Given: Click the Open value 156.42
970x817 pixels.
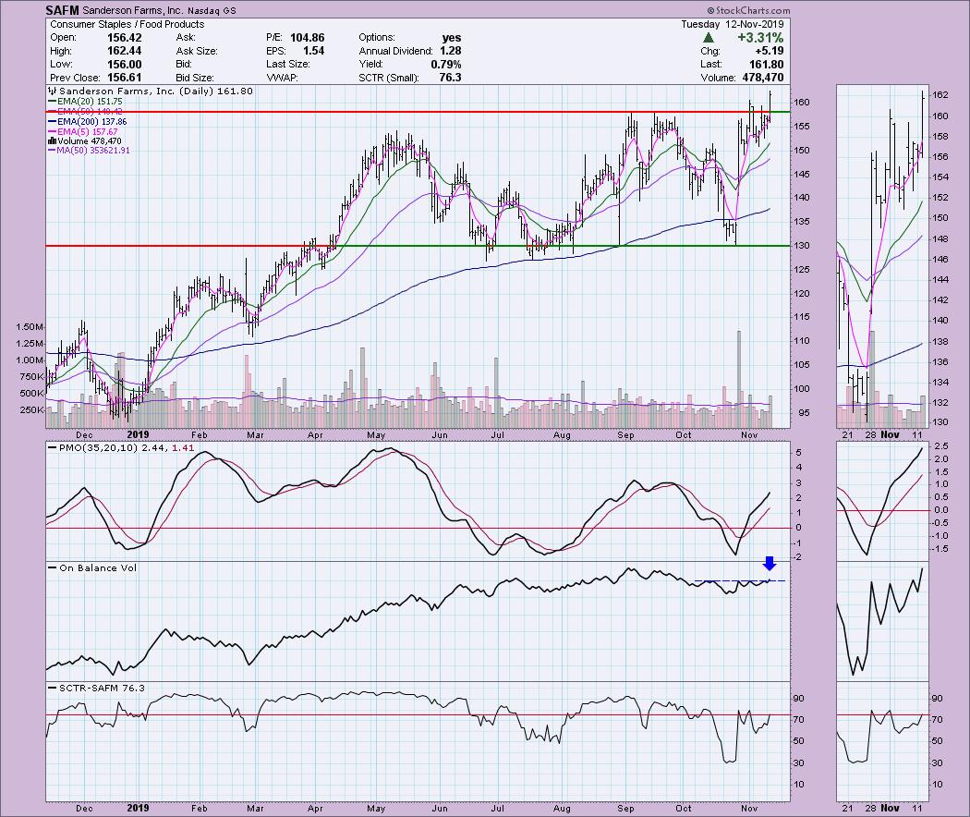Looking at the screenshot, I should (125, 38).
